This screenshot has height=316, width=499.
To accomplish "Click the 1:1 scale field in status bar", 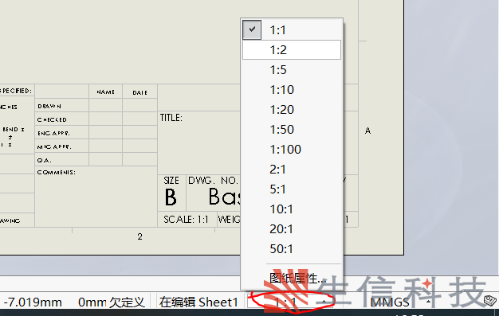I will (290, 302).
